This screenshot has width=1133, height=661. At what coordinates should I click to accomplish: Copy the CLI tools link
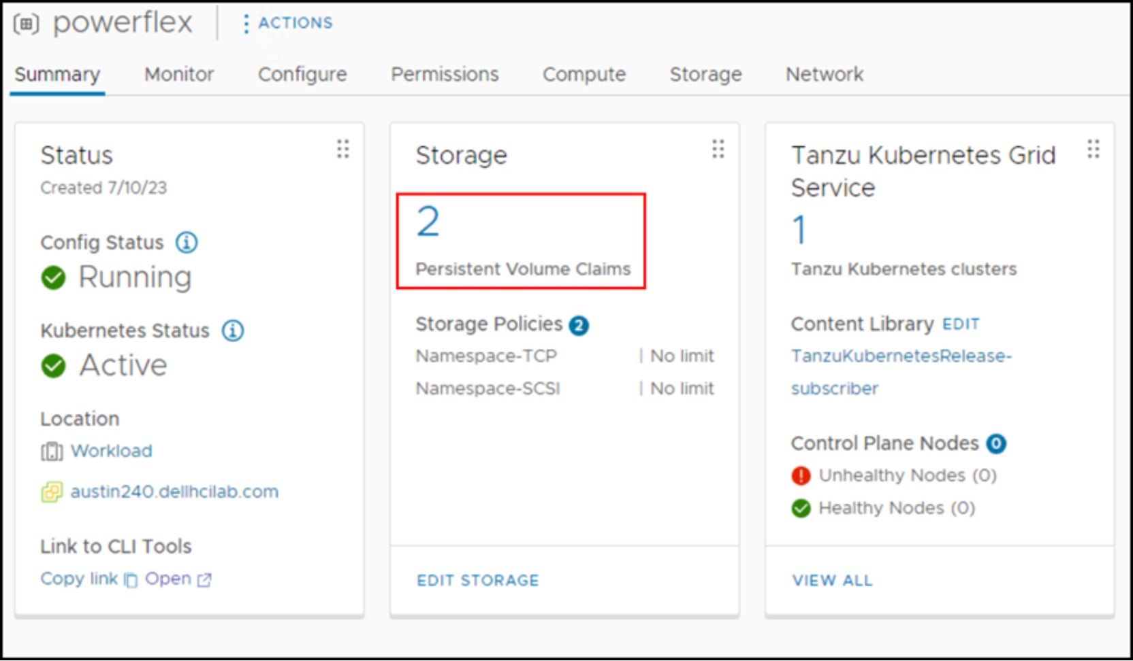pyautogui.click(x=79, y=579)
